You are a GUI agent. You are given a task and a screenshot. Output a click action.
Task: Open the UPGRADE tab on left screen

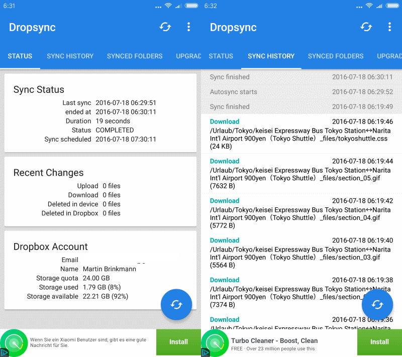click(188, 56)
